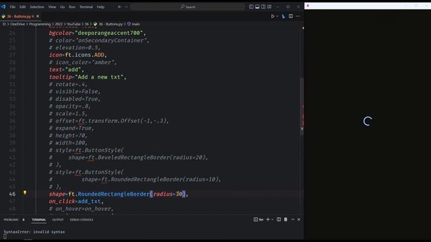Open the Go menu
Screen dimensions: 431x242
pyautogui.click(x=63, y=7)
